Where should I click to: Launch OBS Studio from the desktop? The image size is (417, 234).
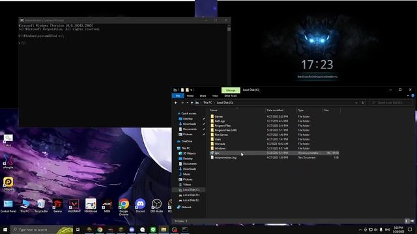[x=156, y=205]
